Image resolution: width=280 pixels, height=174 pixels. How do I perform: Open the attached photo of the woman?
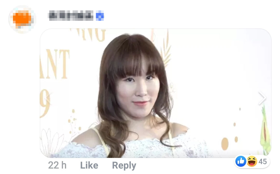click(x=156, y=93)
